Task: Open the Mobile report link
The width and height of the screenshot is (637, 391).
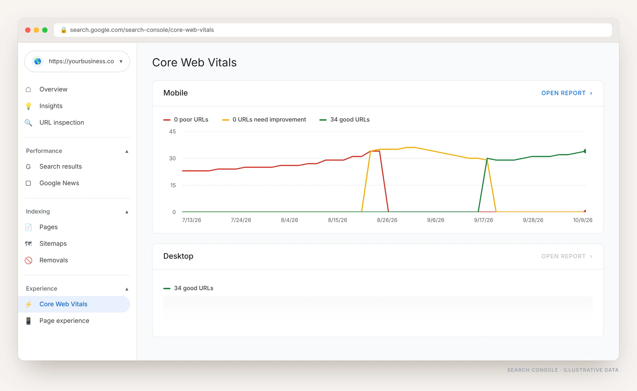Action: coord(567,93)
